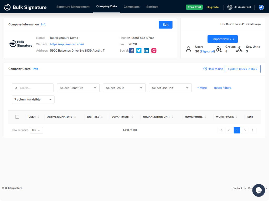Switch to the Signature Management tab
This screenshot has height=201, width=269.
[73, 7]
